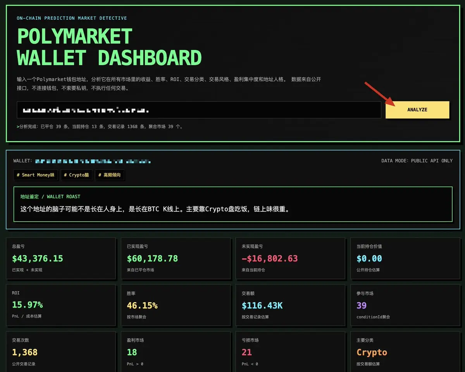Click the 亏损市场 value 21

(246, 352)
